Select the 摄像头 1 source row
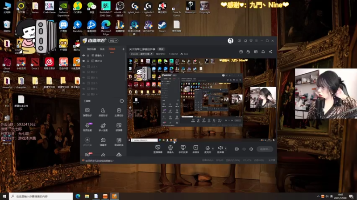 point(103,55)
